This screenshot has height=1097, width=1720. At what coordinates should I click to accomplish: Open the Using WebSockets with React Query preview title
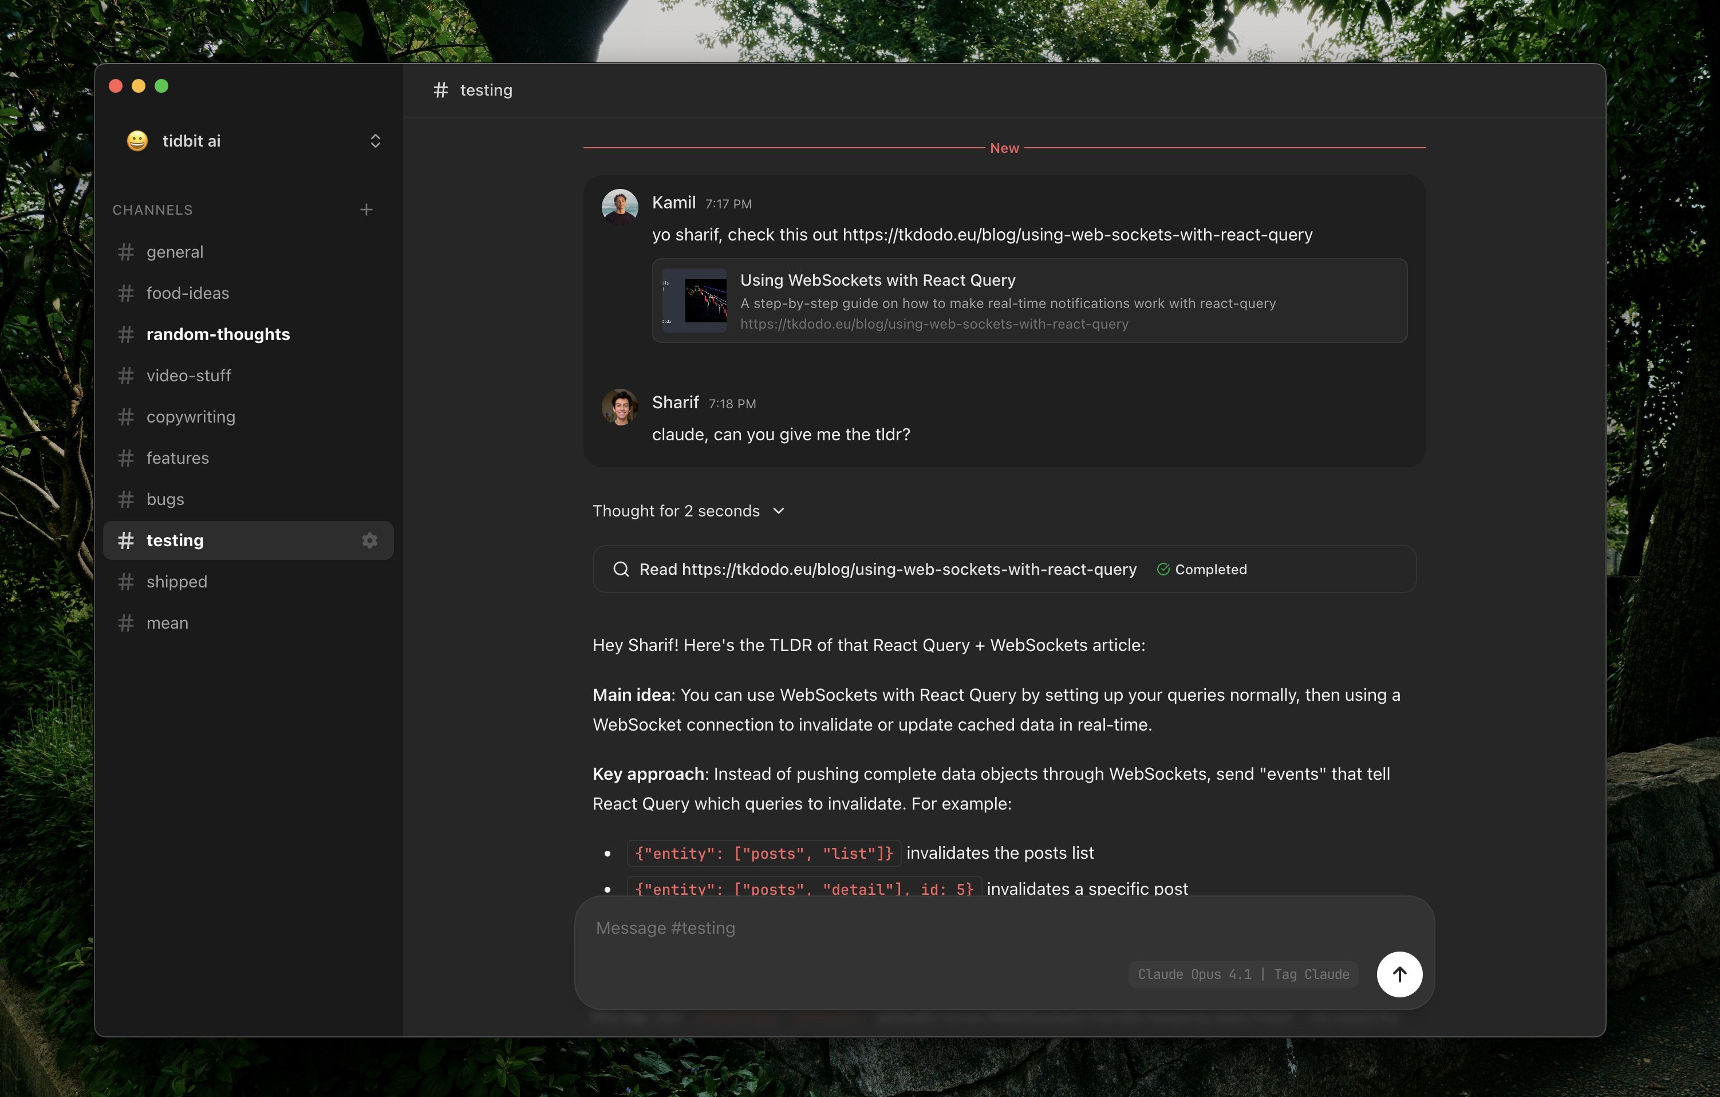coord(877,280)
